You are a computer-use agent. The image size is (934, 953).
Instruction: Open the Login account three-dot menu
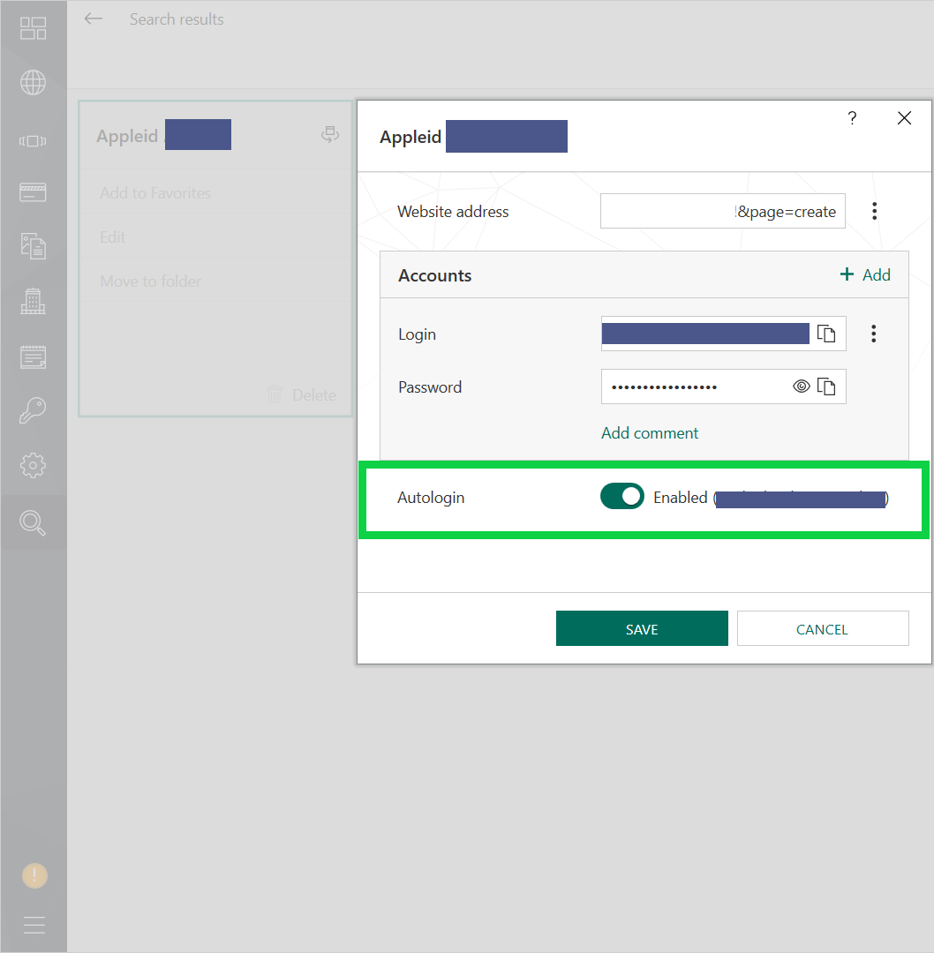click(x=874, y=334)
